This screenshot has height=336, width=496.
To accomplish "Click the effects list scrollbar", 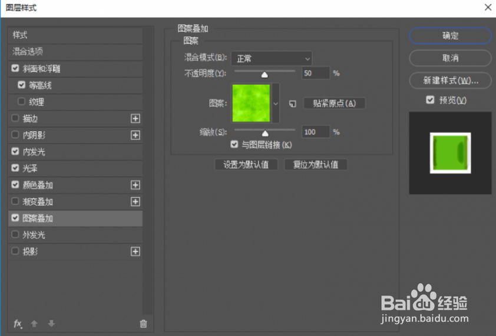I will [148, 171].
